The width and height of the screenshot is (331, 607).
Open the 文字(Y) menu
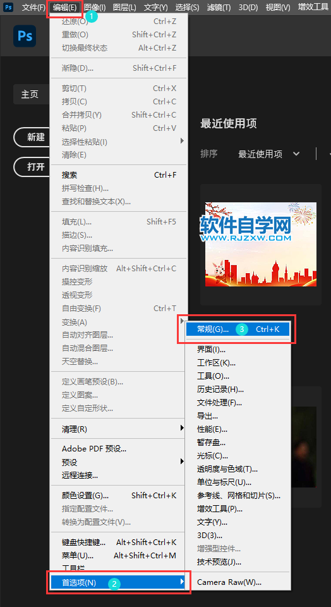point(156,7)
